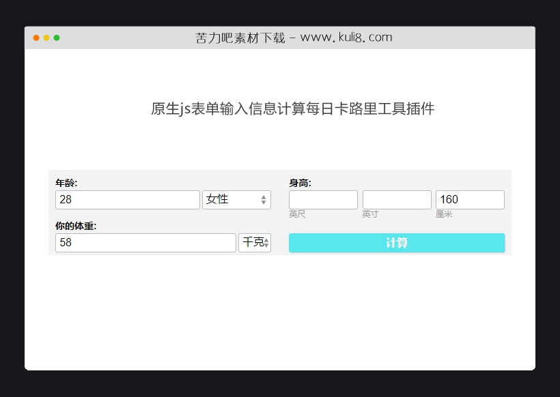This screenshot has width=560, height=397.
Task: Click the empty 英尺 height input
Action: 323,199
